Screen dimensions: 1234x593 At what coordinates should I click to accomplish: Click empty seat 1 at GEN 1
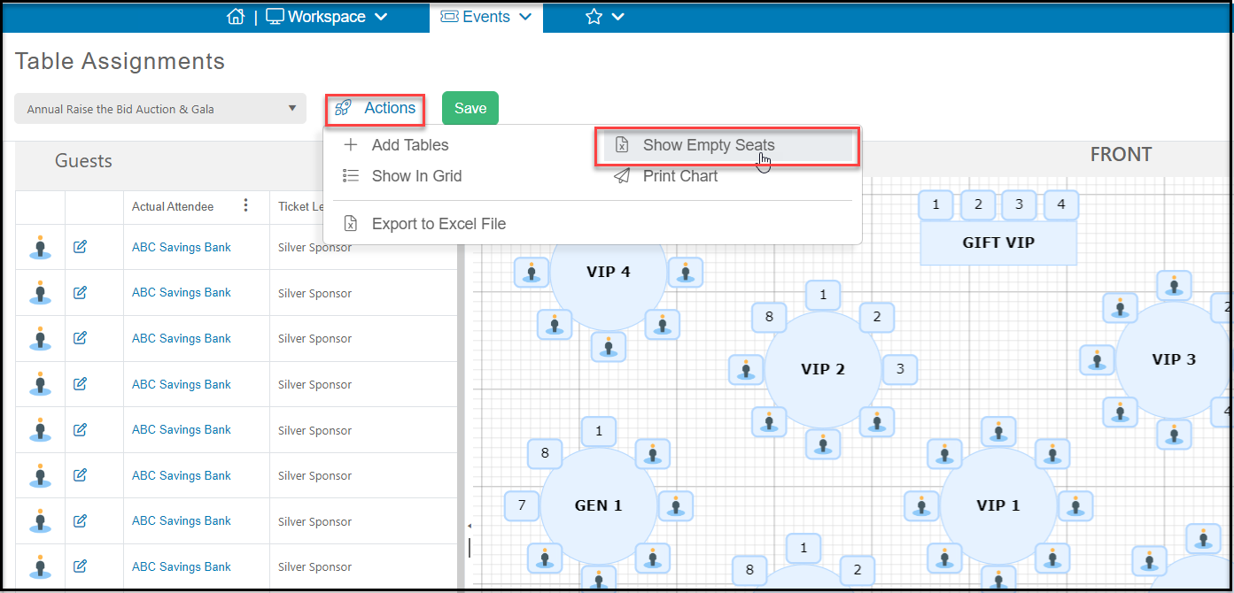click(x=599, y=432)
